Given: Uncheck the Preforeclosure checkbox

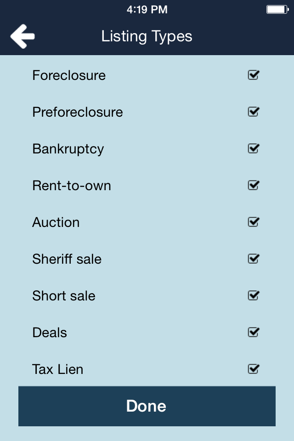Looking at the screenshot, I should tap(254, 112).
